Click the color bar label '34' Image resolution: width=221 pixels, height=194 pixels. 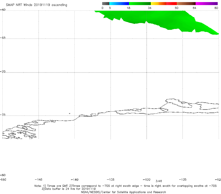150,8
